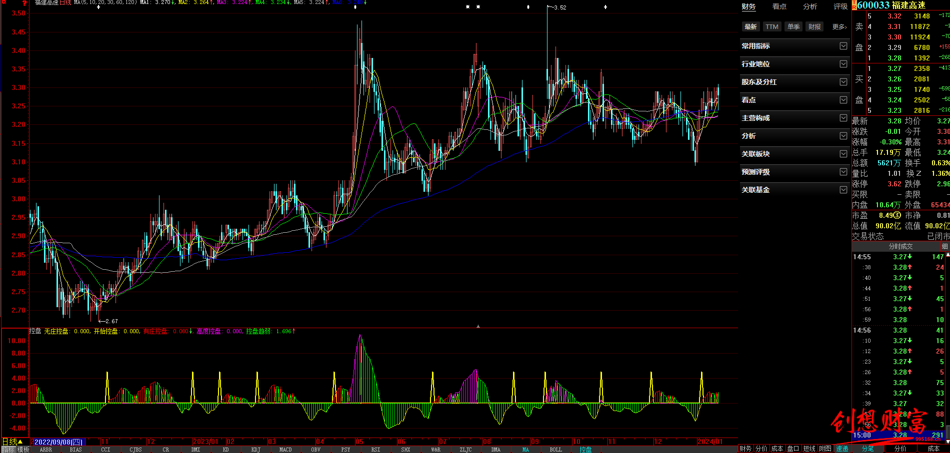Open the 财务 bottom panel tab
950x453 pixels.
click(x=745, y=449)
